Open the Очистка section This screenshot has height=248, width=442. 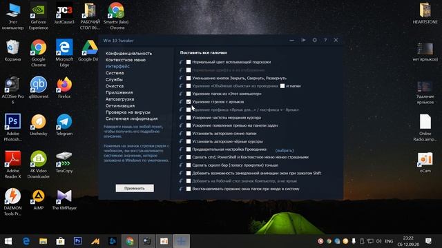(115, 86)
